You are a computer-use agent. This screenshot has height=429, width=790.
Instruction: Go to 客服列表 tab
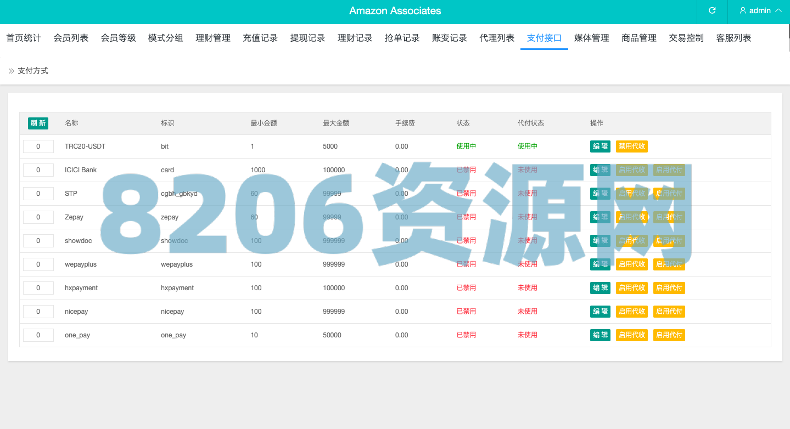[x=733, y=38]
